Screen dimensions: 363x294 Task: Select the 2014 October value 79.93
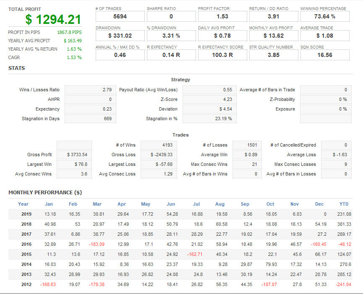[272, 264]
